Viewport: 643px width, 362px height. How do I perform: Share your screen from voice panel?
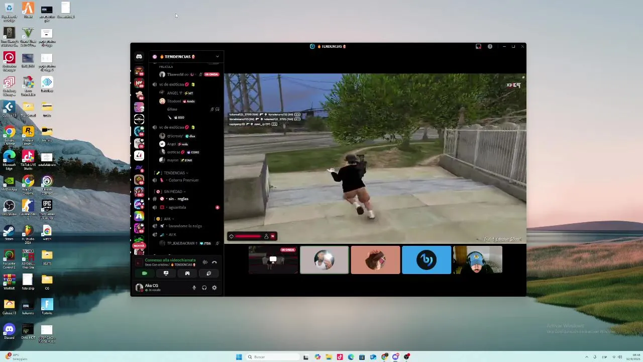click(166, 274)
